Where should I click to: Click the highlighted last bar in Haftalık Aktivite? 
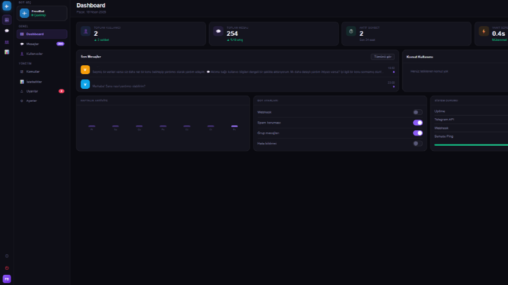[234, 127]
